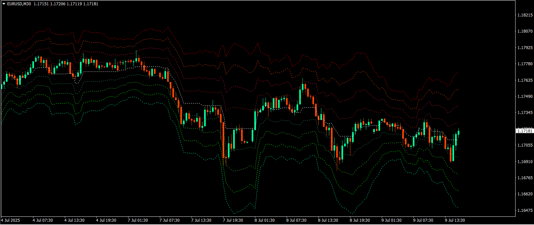Click price axis label 1.16620
This screenshot has height=225, width=534.
(525, 194)
